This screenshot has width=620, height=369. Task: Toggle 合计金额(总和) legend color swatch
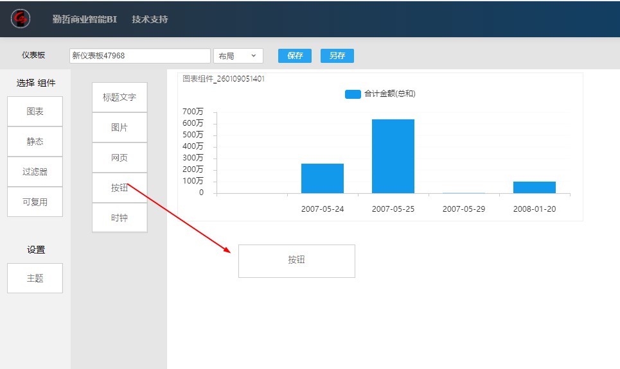353,94
